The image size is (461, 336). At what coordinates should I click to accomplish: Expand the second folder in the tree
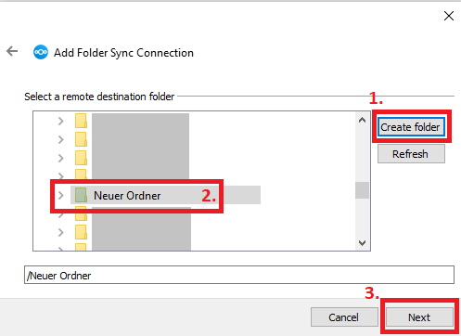pyautogui.click(x=61, y=139)
